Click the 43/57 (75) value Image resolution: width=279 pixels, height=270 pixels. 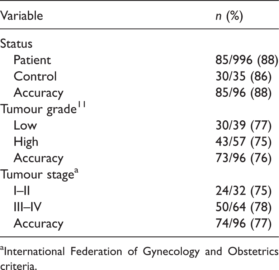pos(243,142)
